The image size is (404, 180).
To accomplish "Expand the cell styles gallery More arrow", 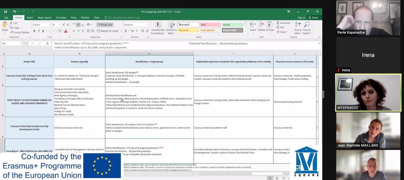I will tap(245, 31).
